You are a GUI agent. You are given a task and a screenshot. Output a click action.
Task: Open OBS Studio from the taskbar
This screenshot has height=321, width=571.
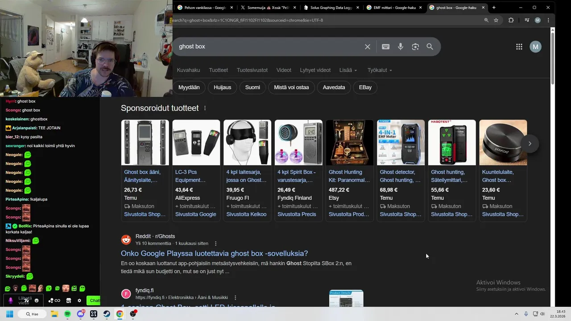(133, 314)
